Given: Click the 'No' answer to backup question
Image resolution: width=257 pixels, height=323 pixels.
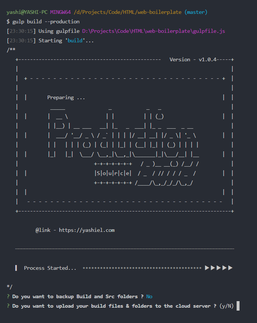Looking at the screenshot, I should point(149,296).
